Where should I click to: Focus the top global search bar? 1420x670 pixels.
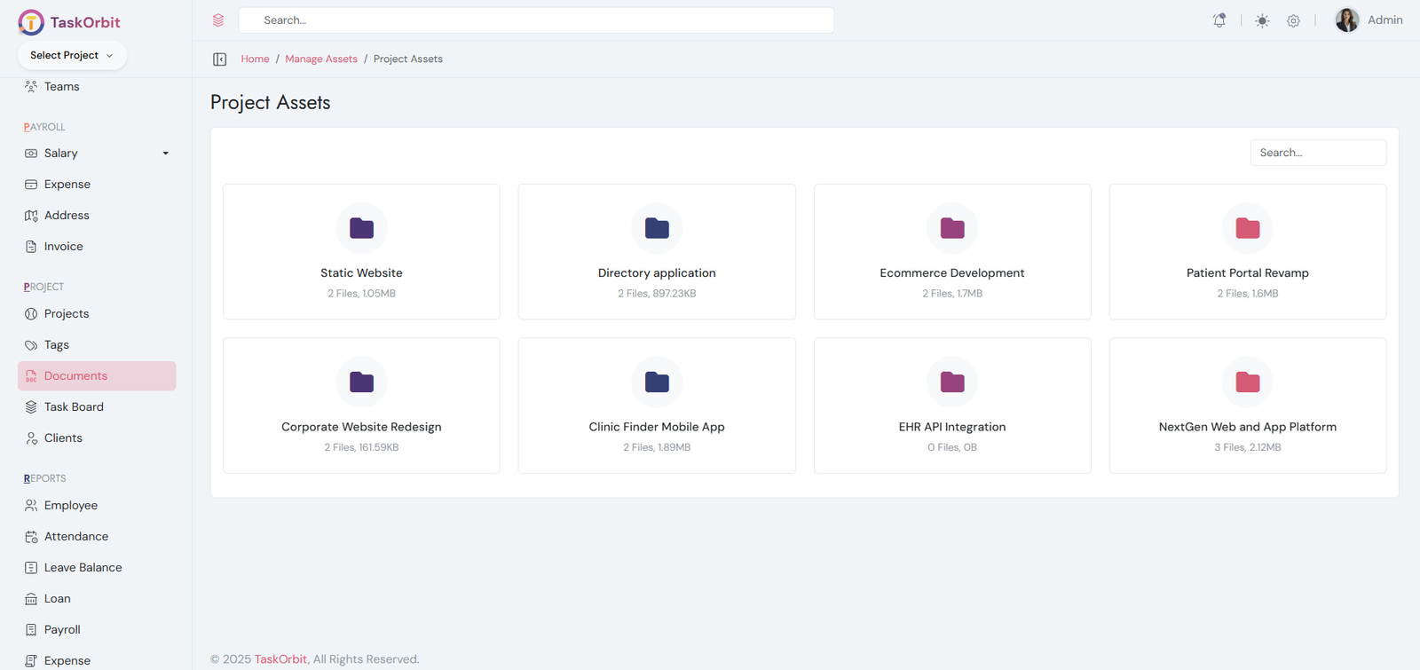pyautogui.click(x=536, y=20)
